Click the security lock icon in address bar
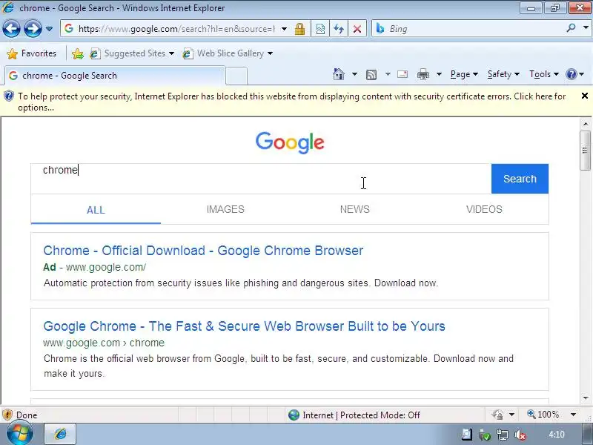Screen dimensions: 593x445 click(300, 29)
